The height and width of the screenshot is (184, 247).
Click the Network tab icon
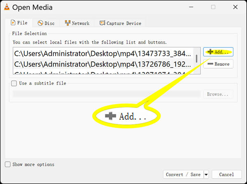68,23
